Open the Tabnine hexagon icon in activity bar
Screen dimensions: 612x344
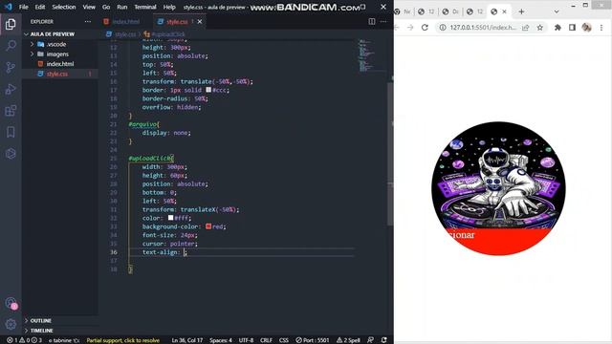tap(11, 153)
